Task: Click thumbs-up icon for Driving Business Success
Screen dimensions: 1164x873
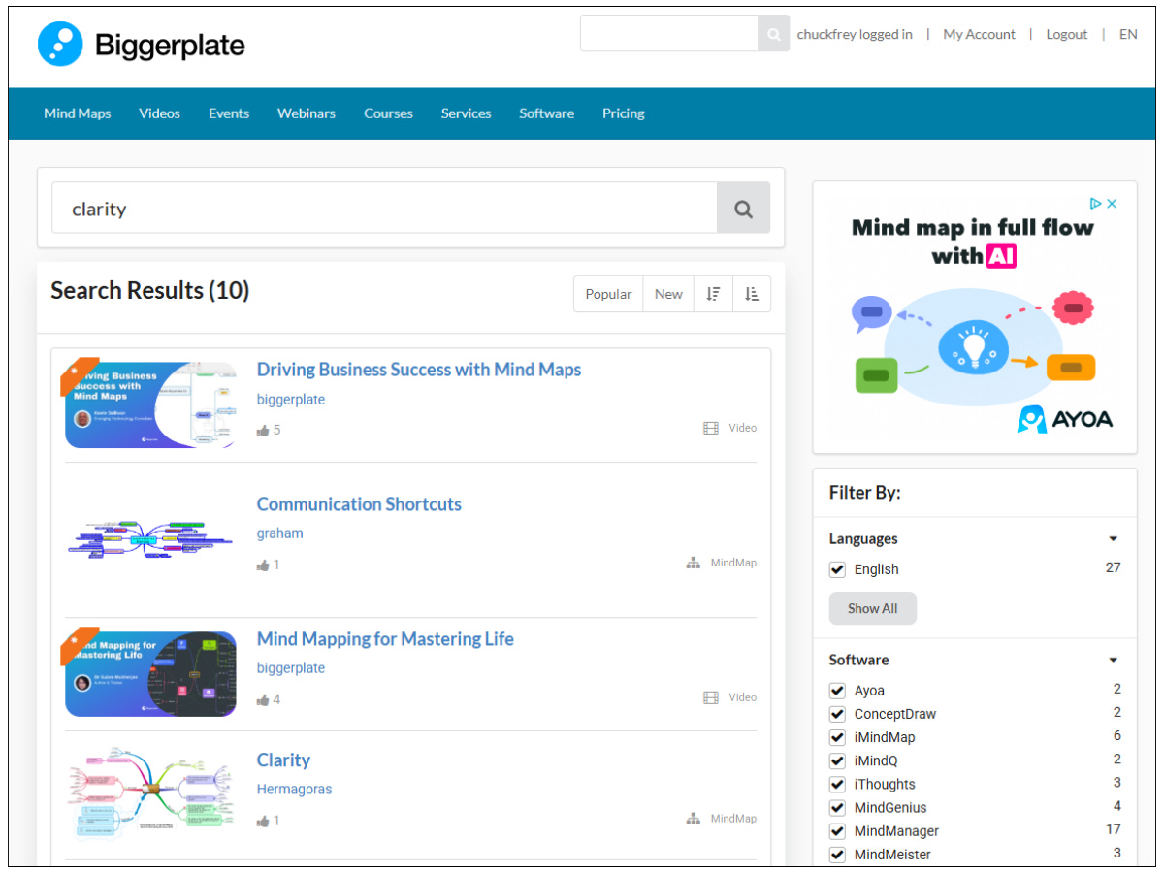Action: [263, 430]
